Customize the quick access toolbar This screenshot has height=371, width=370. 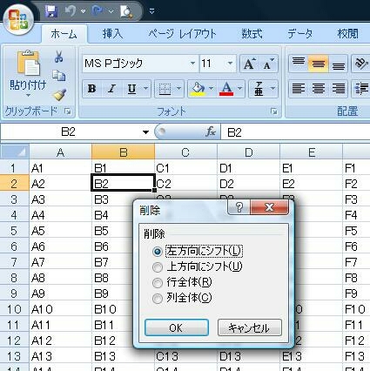(151, 11)
